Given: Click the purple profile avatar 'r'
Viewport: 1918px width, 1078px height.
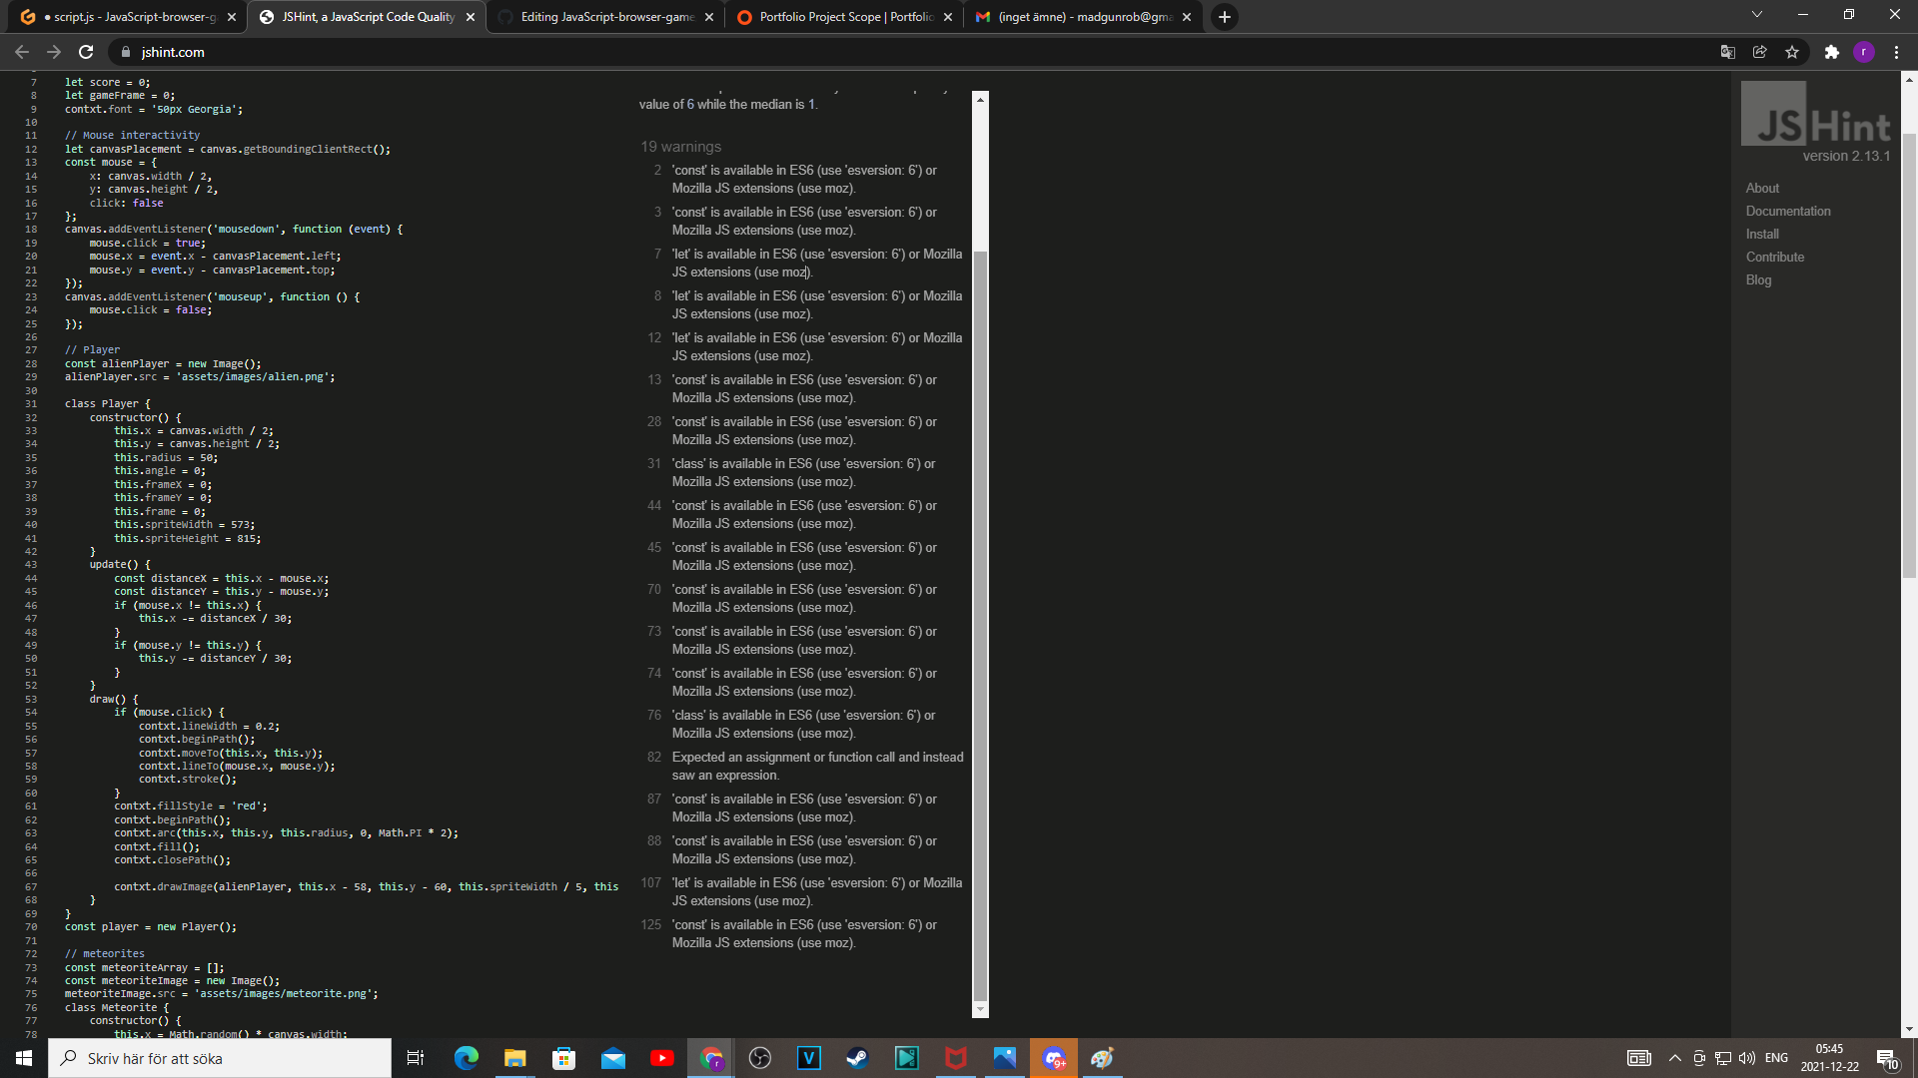Looking at the screenshot, I should 1865,52.
